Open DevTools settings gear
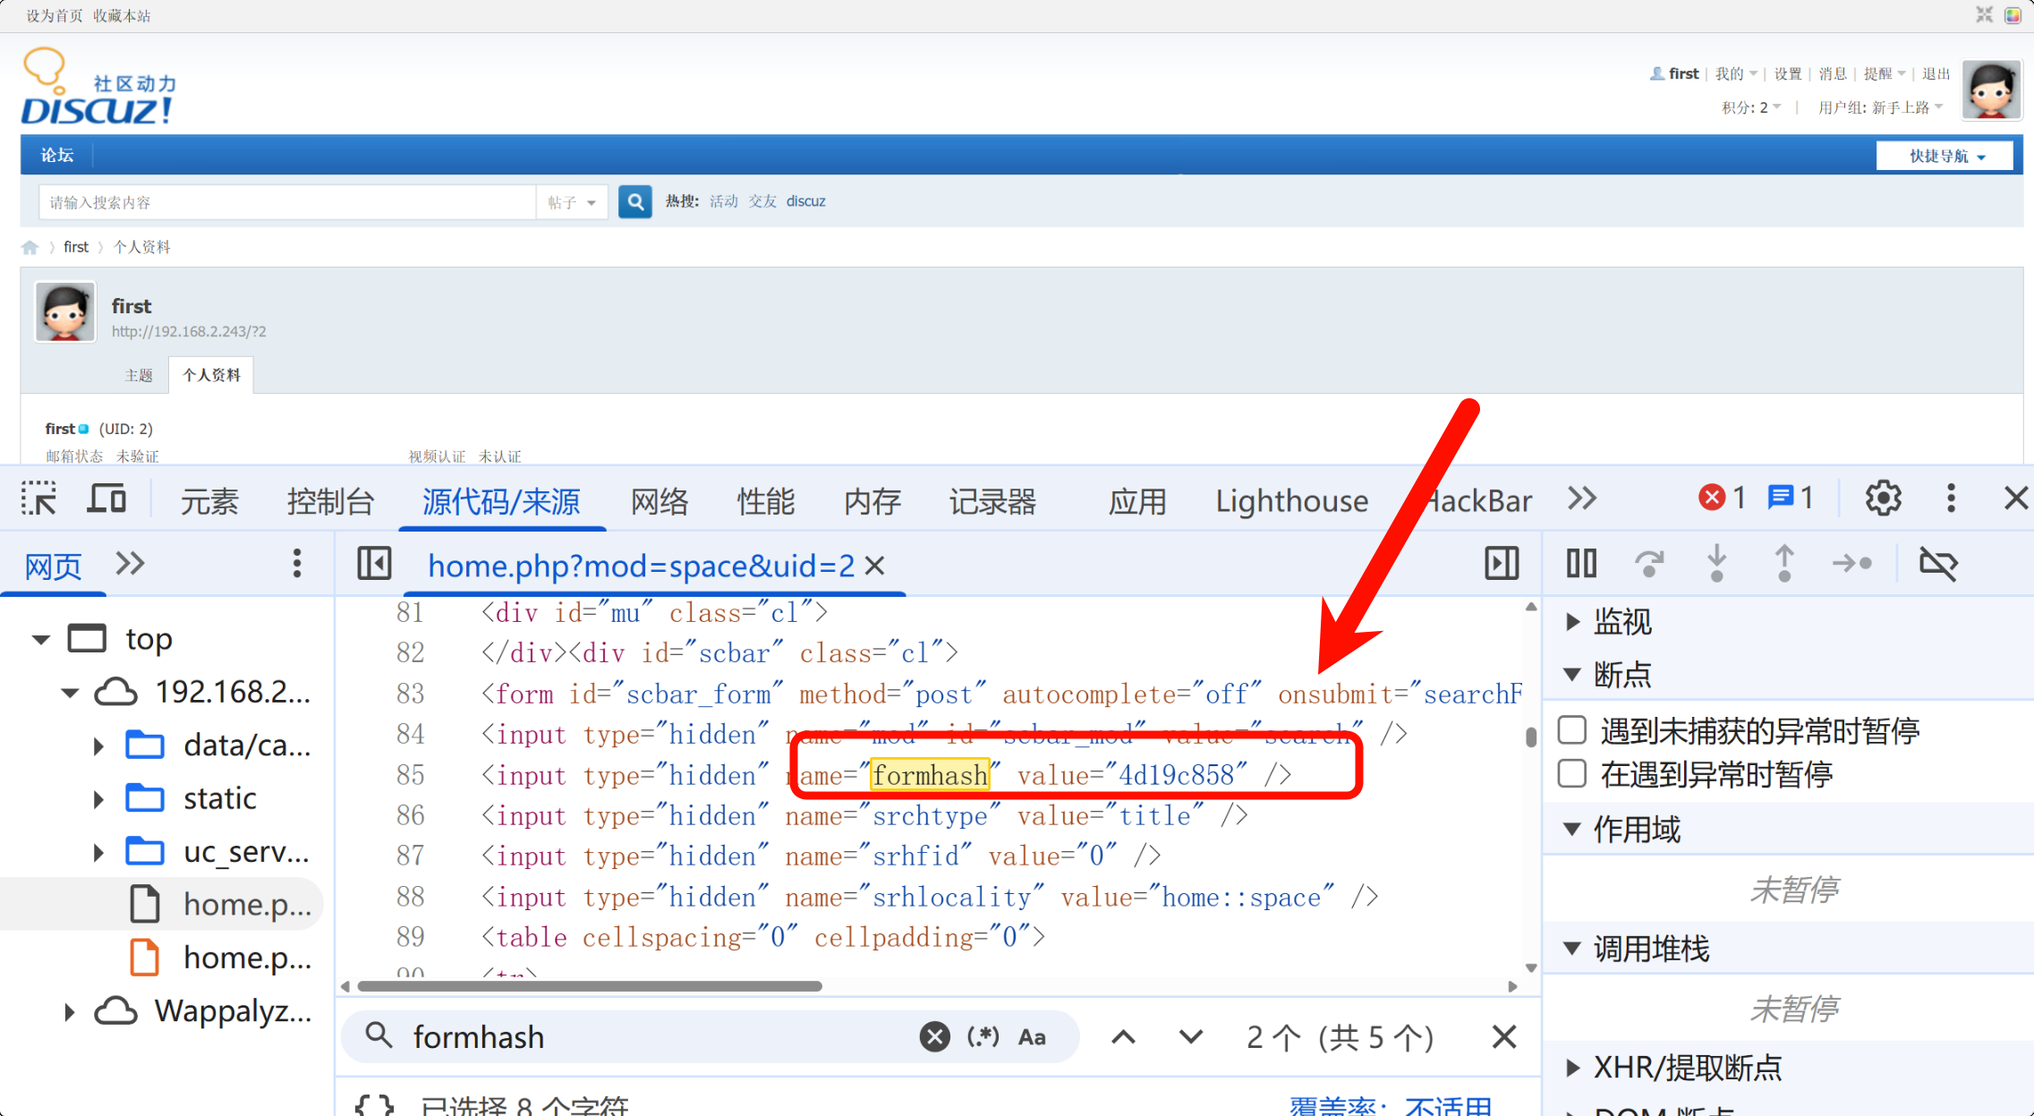The height and width of the screenshot is (1116, 2034). [1883, 498]
